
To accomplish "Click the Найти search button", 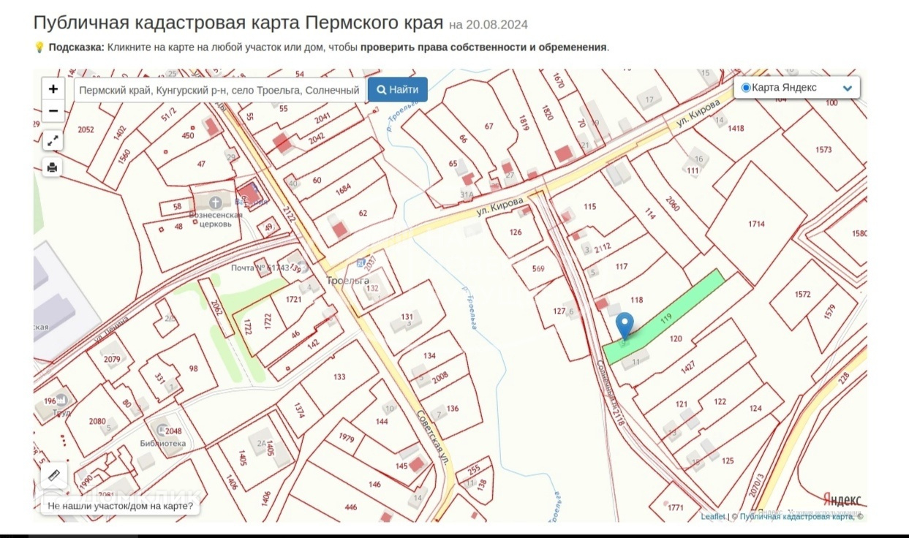I will 398,90.
